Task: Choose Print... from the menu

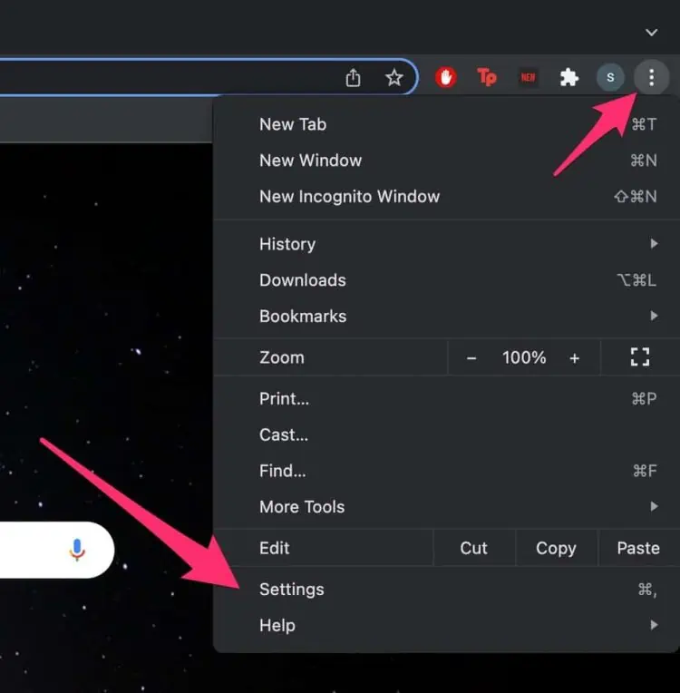Action: pyautogui.click(x=446, y=398)
